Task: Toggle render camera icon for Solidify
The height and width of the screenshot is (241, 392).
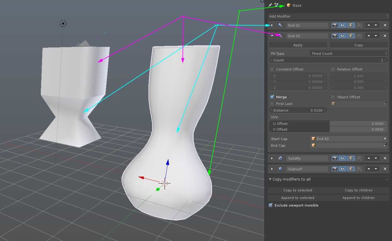Action: tap(335, 158)
